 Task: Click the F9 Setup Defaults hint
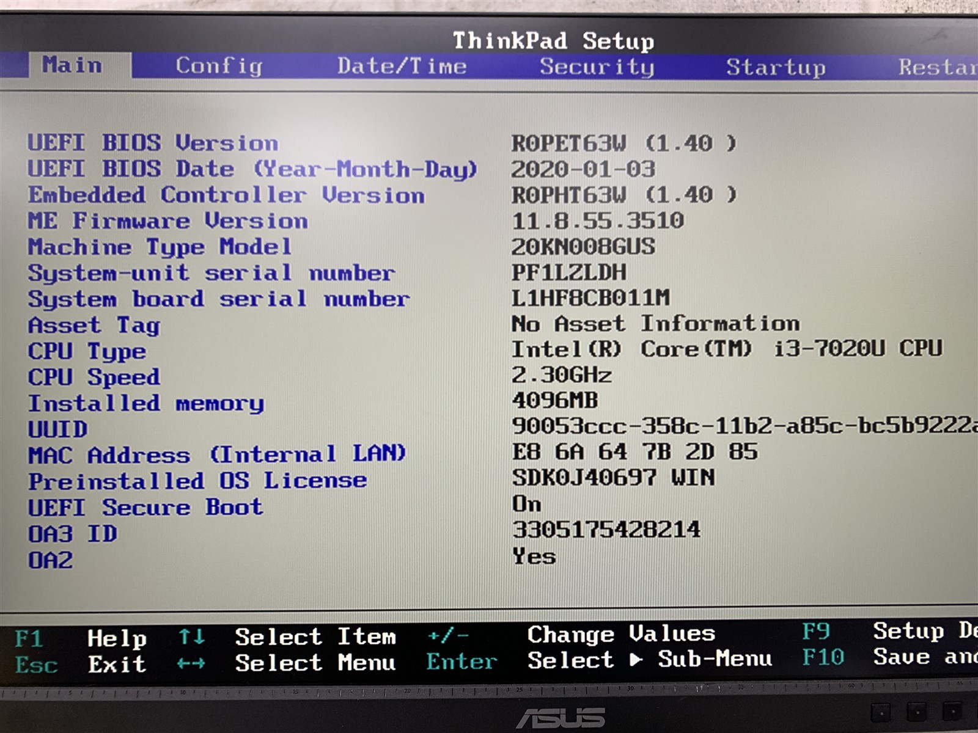(889, 632)
